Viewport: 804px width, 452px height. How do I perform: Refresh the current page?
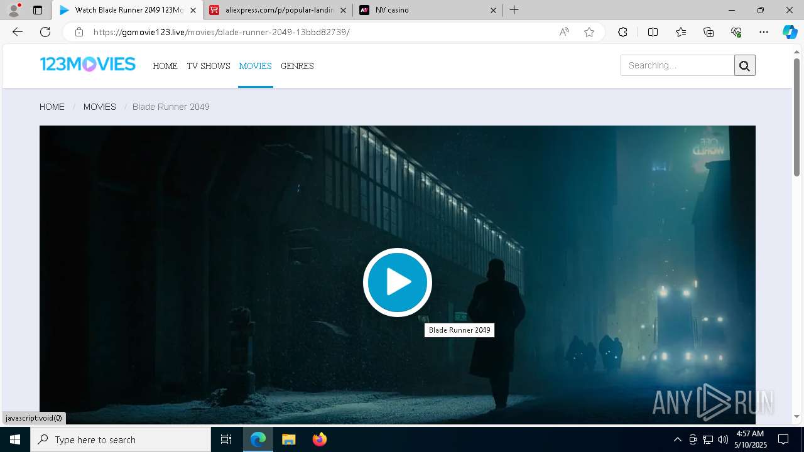pyautogui.click(x=45, y=32)
